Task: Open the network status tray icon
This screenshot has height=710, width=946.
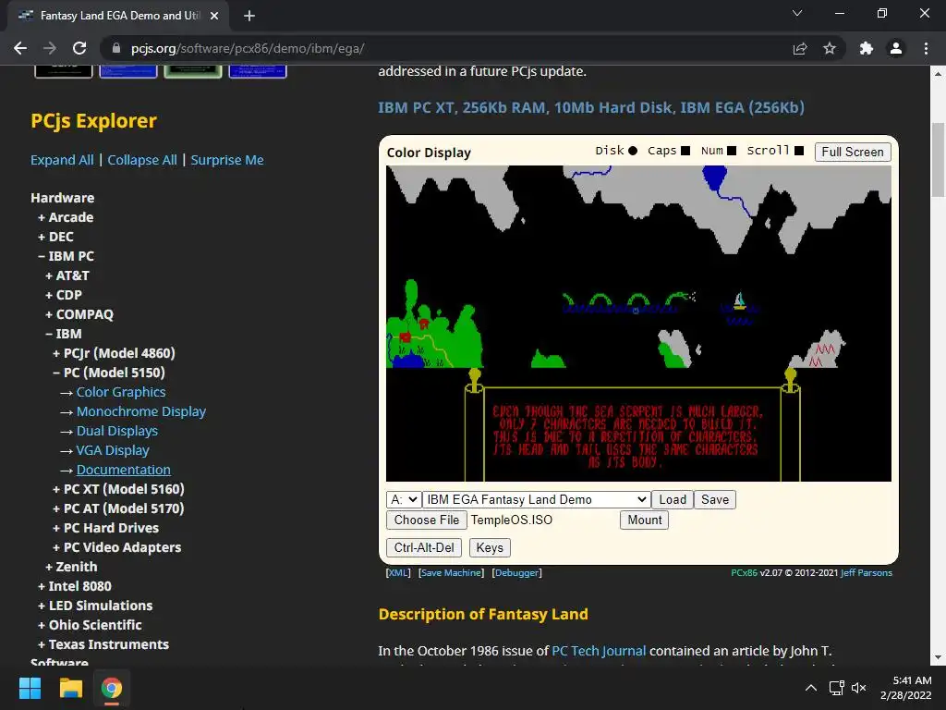Action: (x=836, y=688)
